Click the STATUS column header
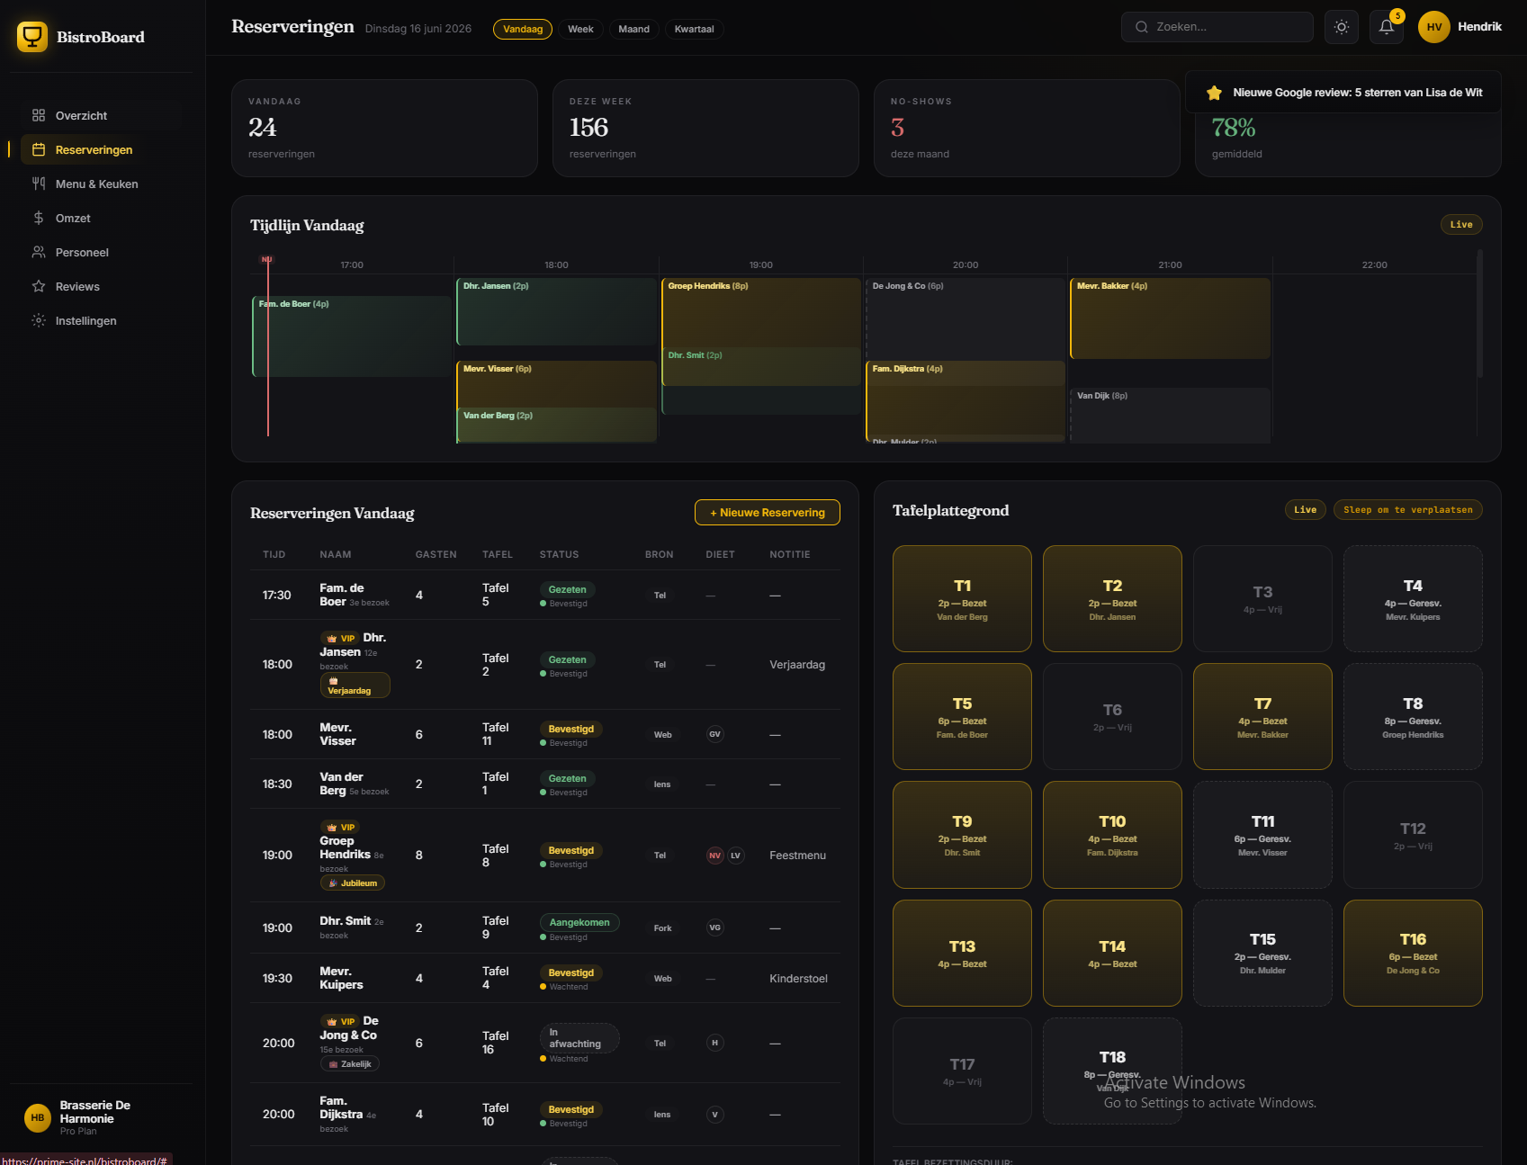 tap(559, 555)
